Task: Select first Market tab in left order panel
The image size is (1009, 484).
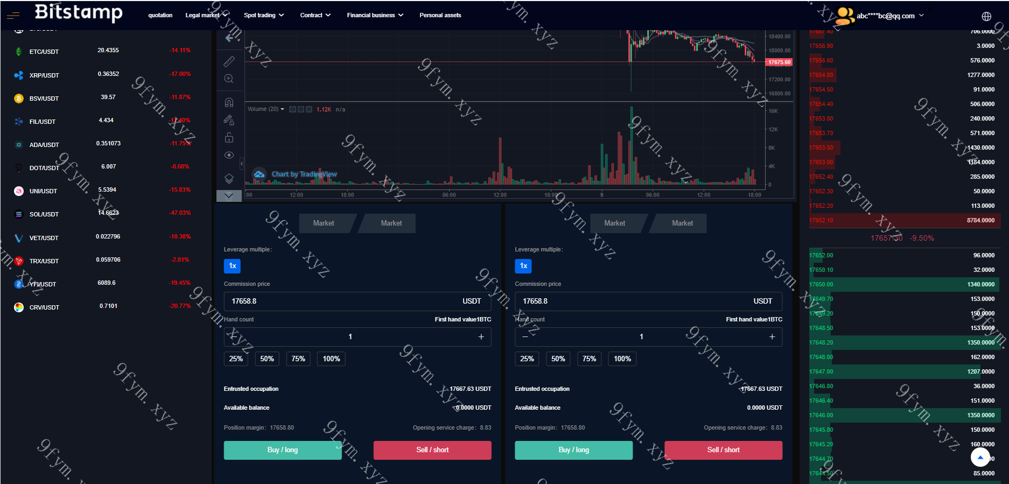Action: pos(324,223)
